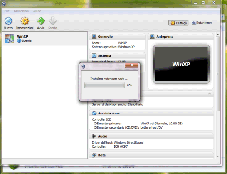Click the Nuova new machine icon
This screenshot has width=227, height=174.
[8, 21]
